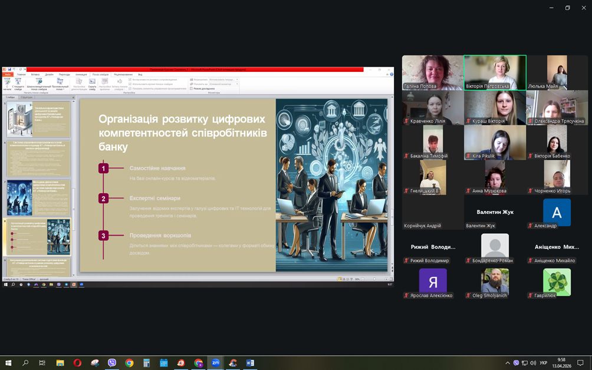Image resolution: width=592 pixels, height=370 pixels.
Task: Click the 'С начала' slideshow button
Action: tap(8, 84)
